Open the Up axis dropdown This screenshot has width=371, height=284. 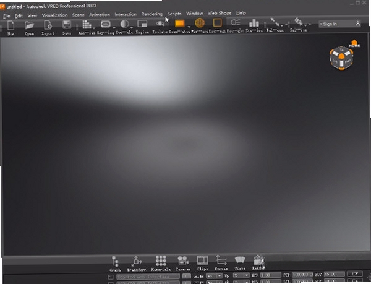click(241, 275)
